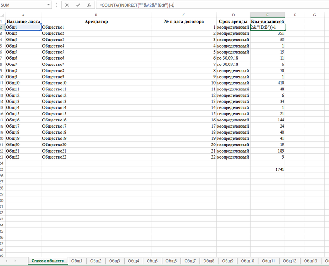Select column F header
The width and height of the screenshot is (329, 266).
(295, 15)
